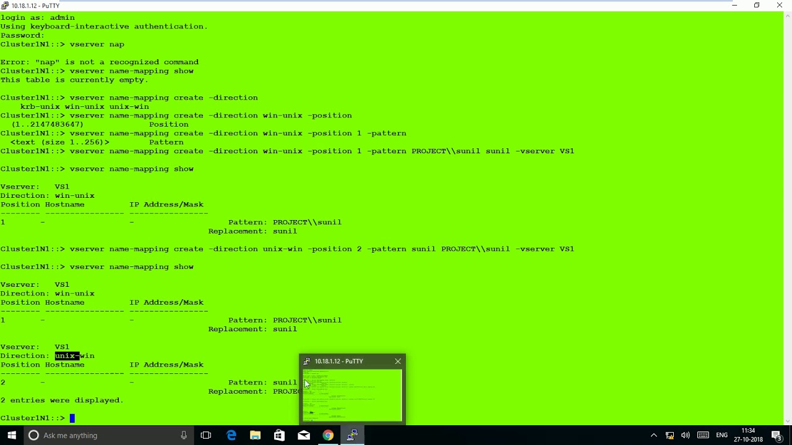Open the network status tray icon

(x=669, y=435)
